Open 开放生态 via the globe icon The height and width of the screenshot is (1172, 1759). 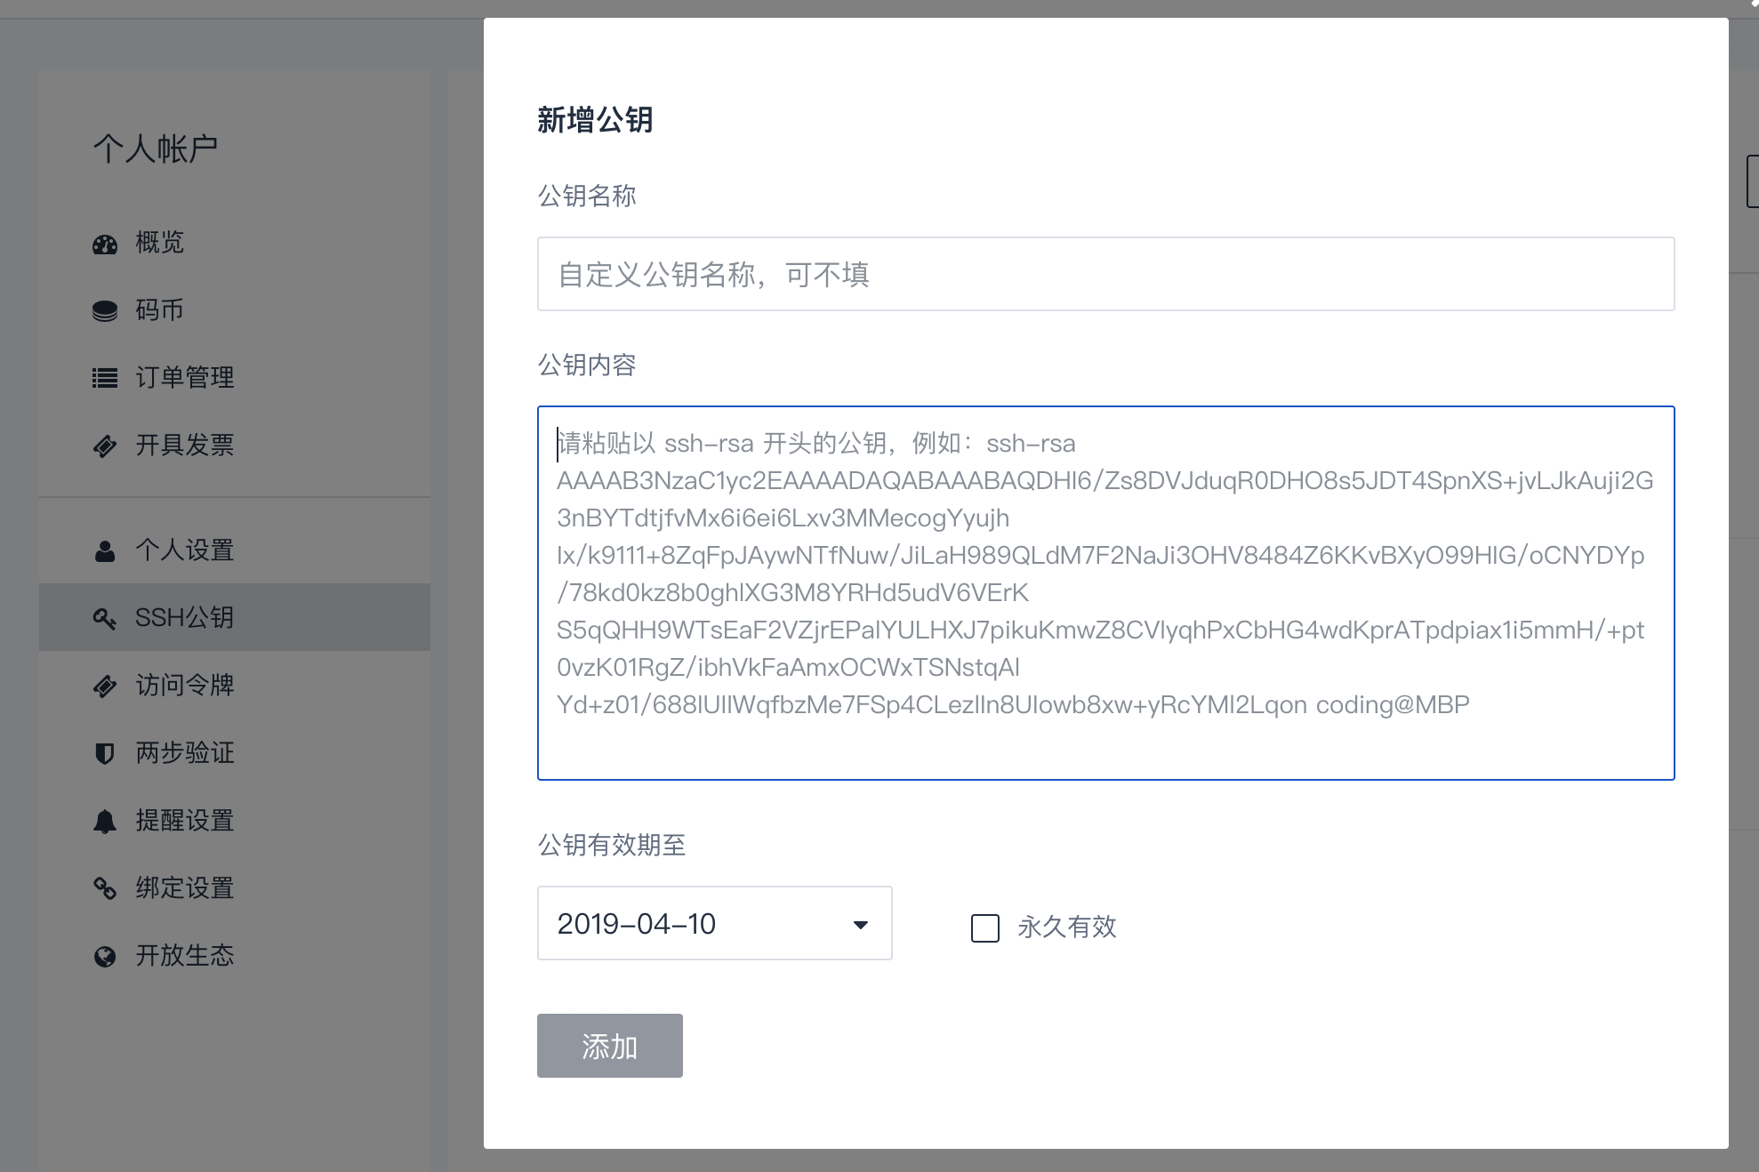(x=104, y=955)
